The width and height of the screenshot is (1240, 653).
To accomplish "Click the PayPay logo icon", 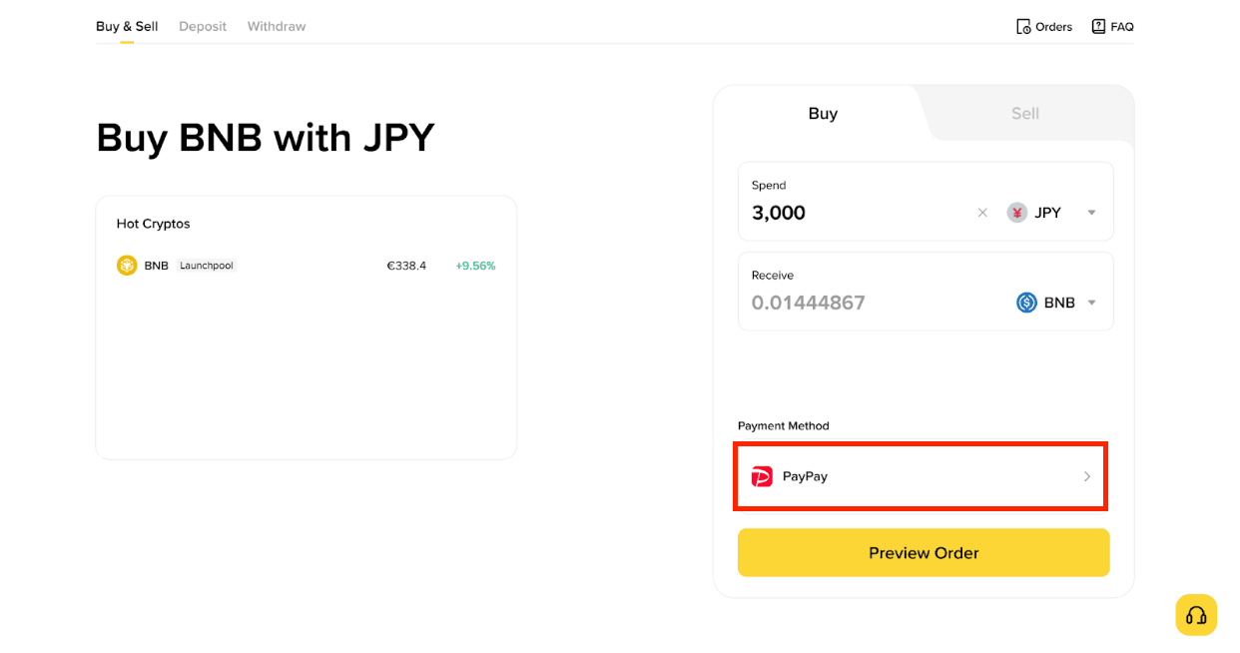I will click(762, 476).
